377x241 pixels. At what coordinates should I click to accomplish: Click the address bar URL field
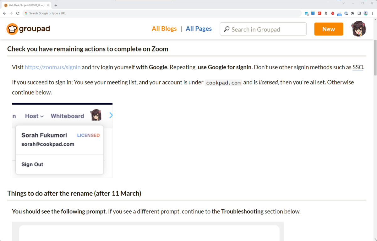tap(162, 13)
